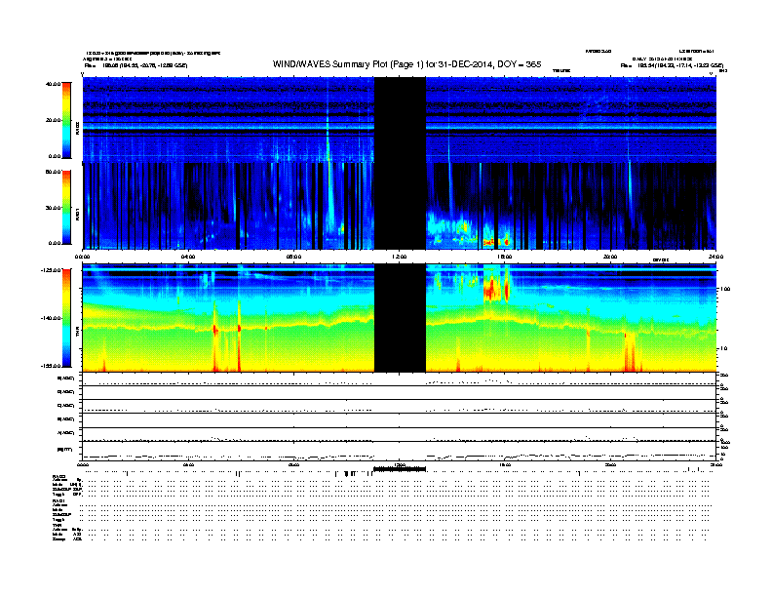Click the 60.00 color scale label
Image resolution: width=772 pixels, height=597 pixels.
[x=53, y=172]
